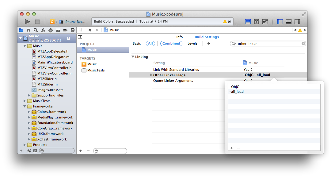Run the project with the Play button

(x=27, y=21)
